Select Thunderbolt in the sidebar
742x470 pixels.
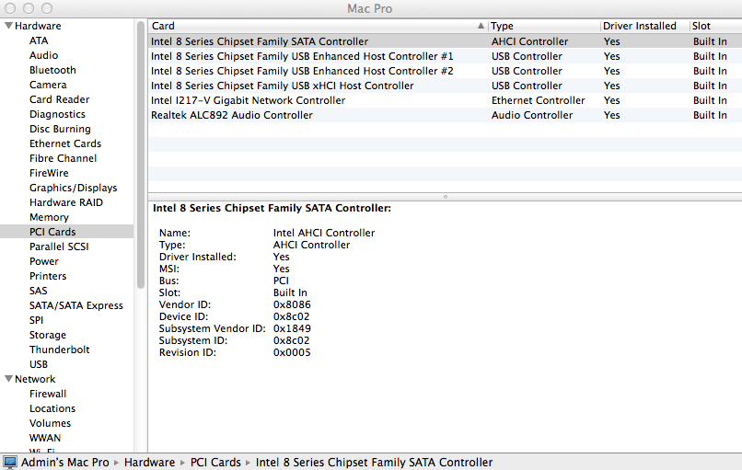[60, 350]
